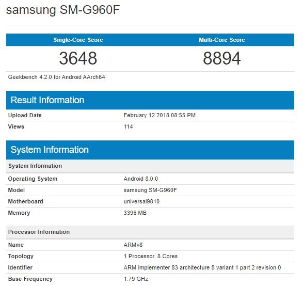Select the model value samsung SM-G960F
The image size is (303, 286).
click(150, 190)
